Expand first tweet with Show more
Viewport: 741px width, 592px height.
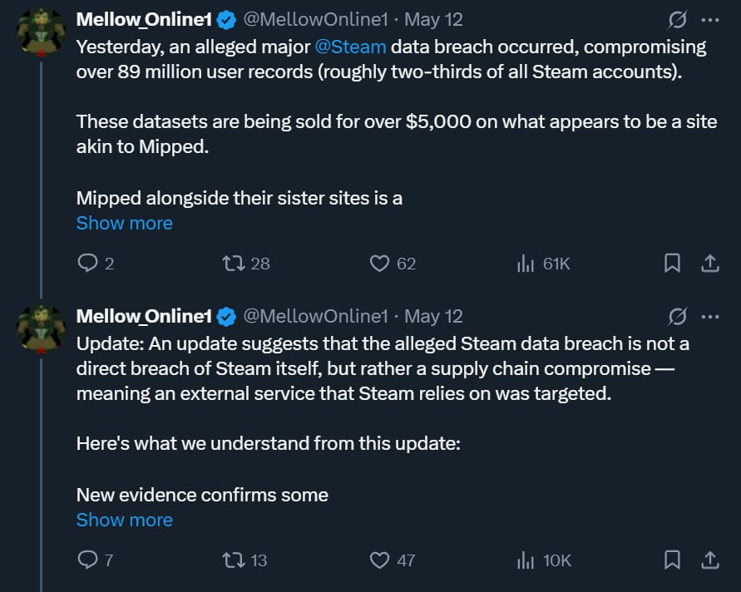coord(124,223)
